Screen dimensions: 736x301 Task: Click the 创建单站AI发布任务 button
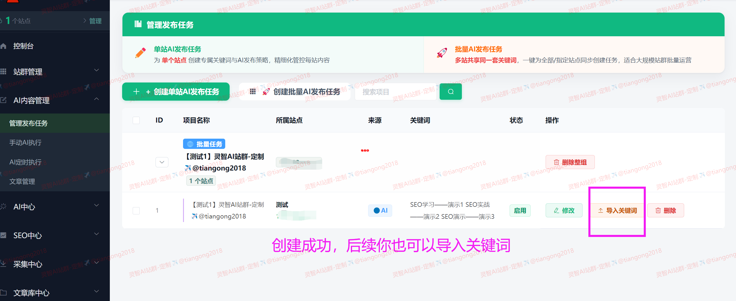(175, 91)
